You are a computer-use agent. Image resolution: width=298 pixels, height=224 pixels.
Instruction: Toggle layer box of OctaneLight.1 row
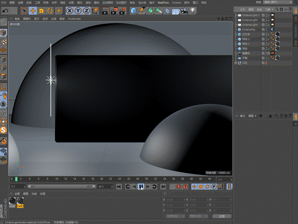[x=263, y=15]
